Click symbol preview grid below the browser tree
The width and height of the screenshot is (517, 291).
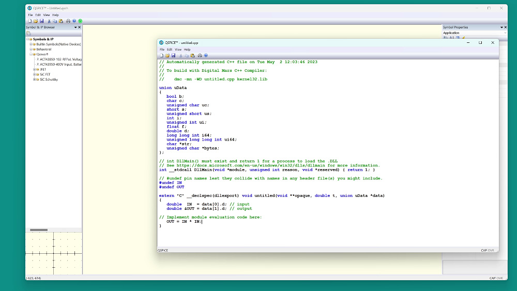(x=53, y=253)
